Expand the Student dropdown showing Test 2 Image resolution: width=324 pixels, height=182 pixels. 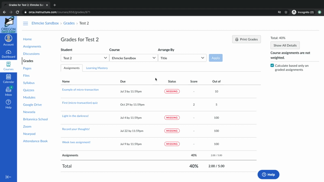click(85, 58)
